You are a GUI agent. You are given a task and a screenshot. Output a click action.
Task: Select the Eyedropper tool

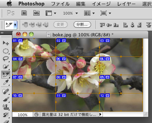pyautogui.click(x=6, y=82)
